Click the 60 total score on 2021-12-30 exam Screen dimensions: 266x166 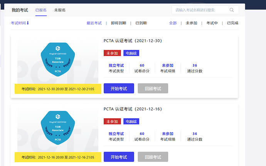(142, 65)
